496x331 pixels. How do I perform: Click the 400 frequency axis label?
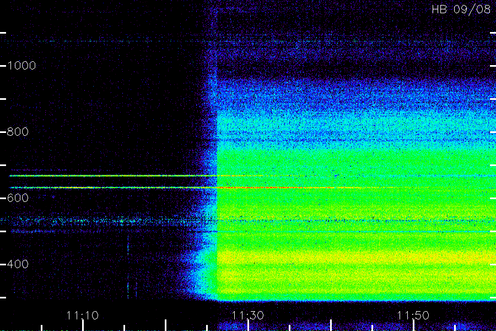18,264
